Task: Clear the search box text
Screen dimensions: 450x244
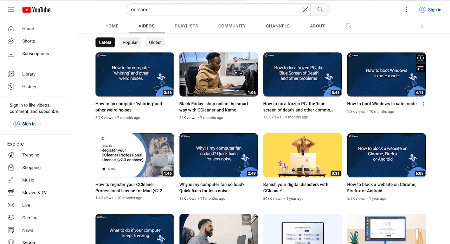Action: (305, 10)
